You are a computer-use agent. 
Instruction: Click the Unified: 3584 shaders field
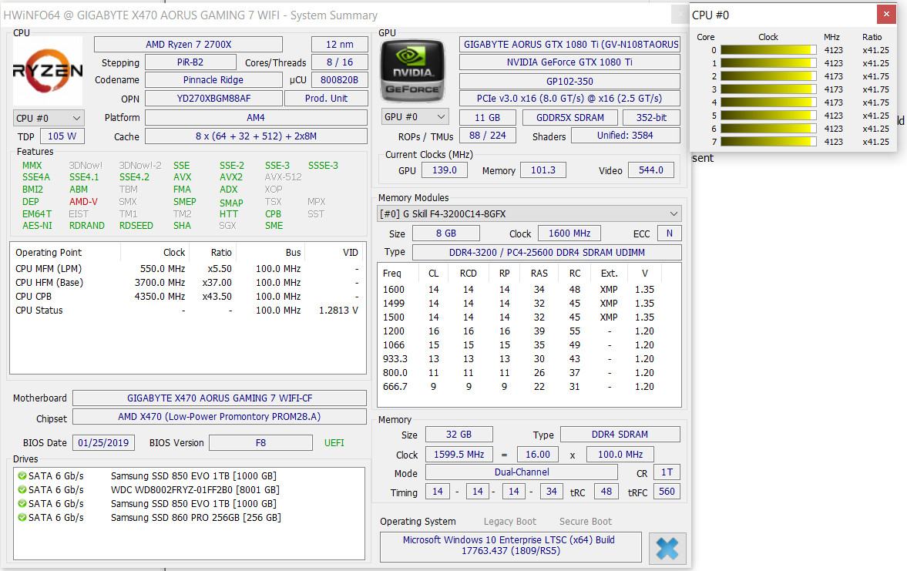[625, 136]
